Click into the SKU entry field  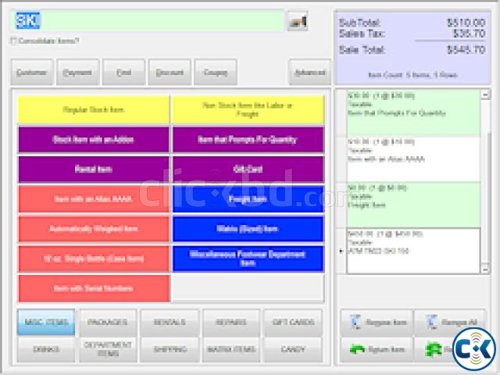[x=148, y=21]
